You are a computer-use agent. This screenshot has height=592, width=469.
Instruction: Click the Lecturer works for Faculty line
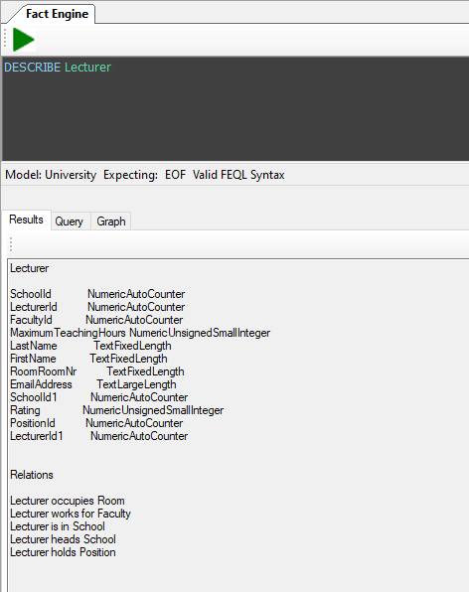[x=71, y=514]
